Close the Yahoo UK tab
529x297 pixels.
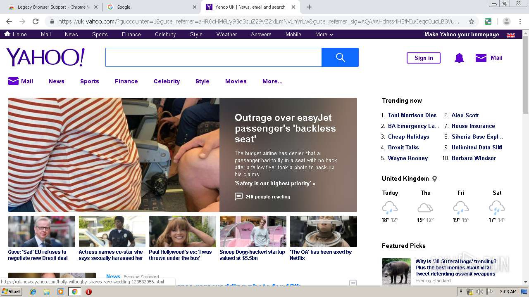click(x=293, y=7)
